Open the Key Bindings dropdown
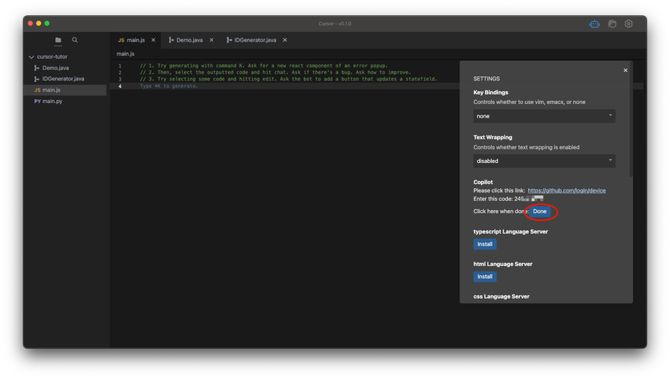The image size is (670, 379). [x=544, y=116]
